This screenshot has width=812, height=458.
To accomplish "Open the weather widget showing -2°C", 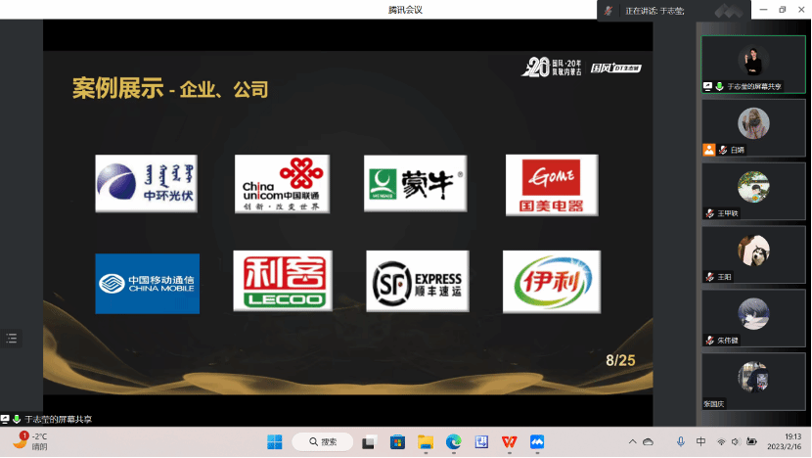I will 30,441.
